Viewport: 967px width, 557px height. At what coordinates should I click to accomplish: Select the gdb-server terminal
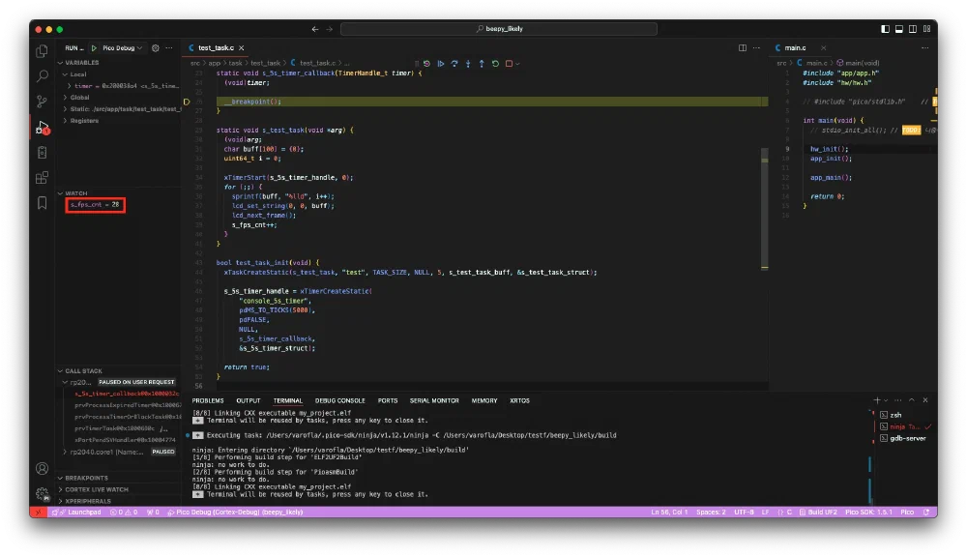coord(908,439)
